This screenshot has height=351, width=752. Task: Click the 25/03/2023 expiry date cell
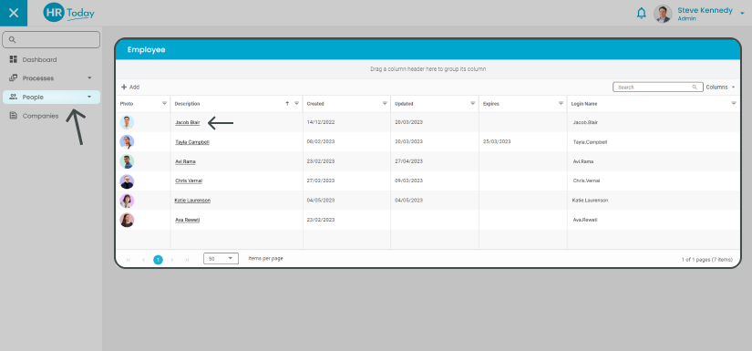click(x=497, y=142)
